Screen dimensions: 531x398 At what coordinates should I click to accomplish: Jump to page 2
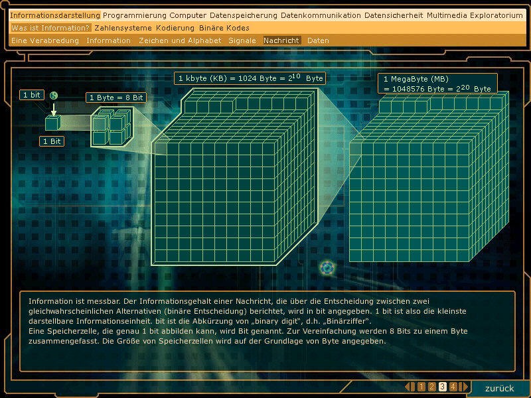(x=431, y=387)
